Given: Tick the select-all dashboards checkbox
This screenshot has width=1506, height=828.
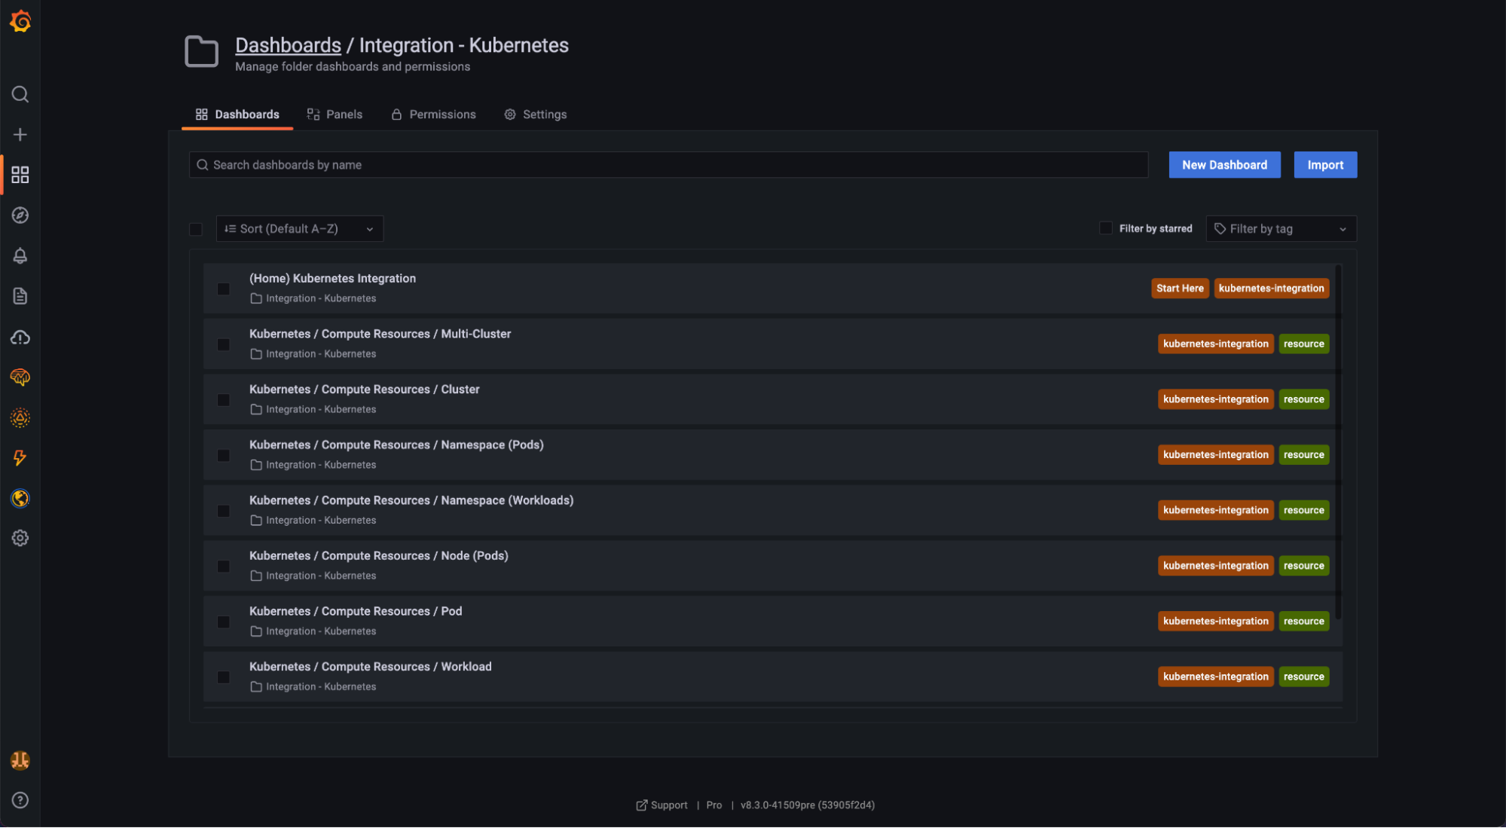Looking at the screenshot, I should (x=196, y=229).
